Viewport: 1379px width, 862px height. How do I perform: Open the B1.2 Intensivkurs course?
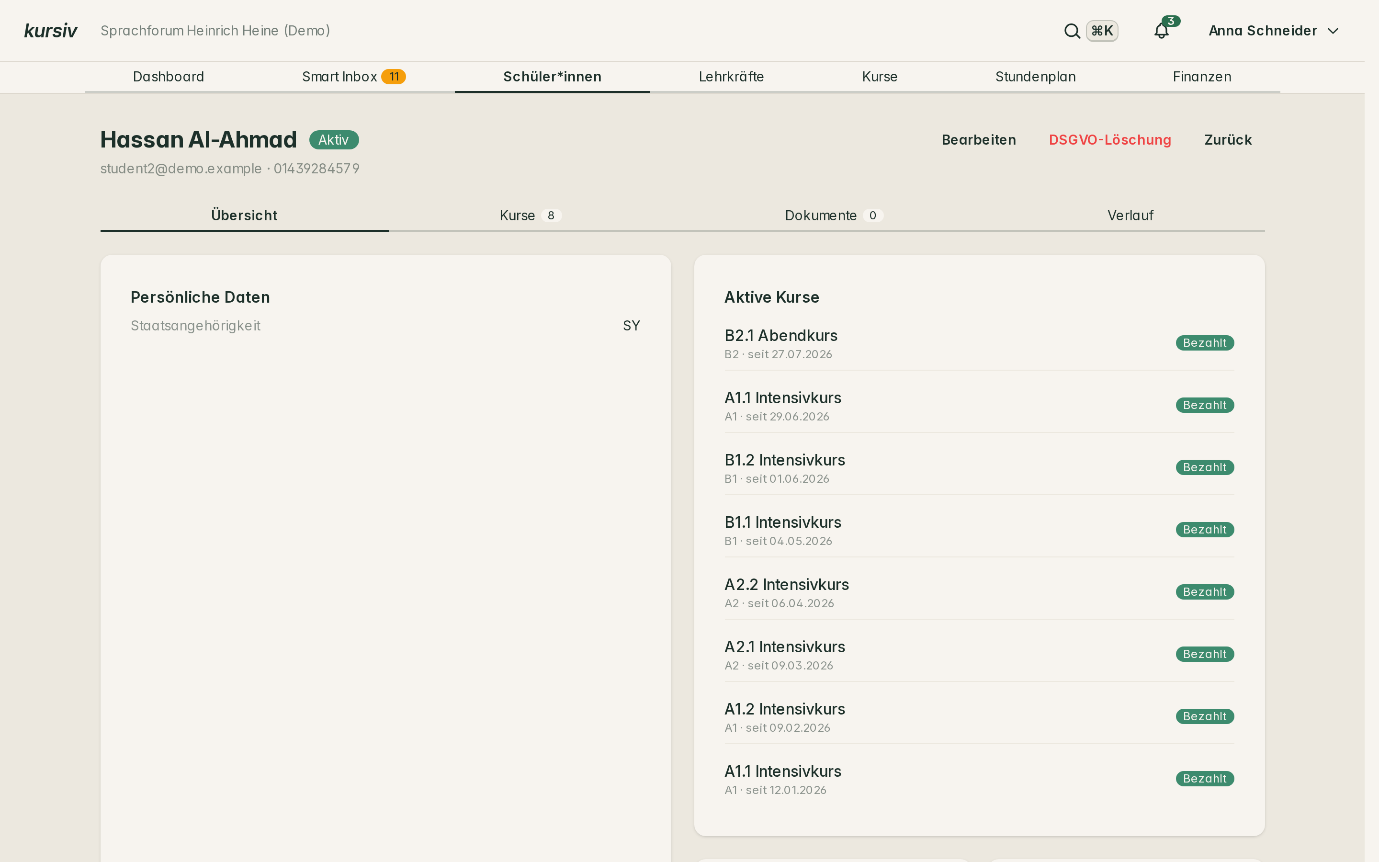tap(979, 468)
